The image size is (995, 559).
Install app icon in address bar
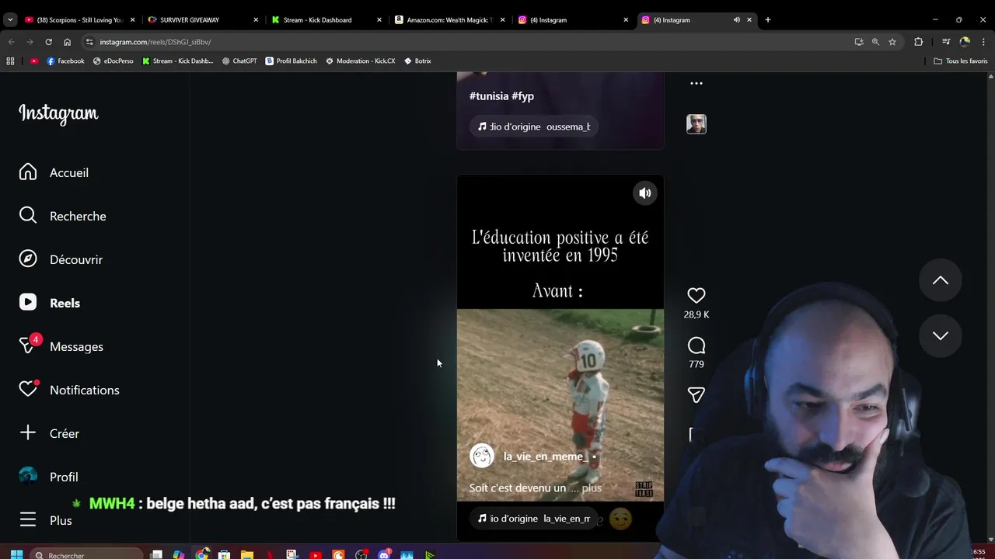(x=859, y=42)
